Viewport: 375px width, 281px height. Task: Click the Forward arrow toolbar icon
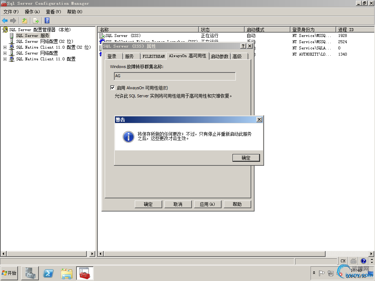(x=13, y=21)
